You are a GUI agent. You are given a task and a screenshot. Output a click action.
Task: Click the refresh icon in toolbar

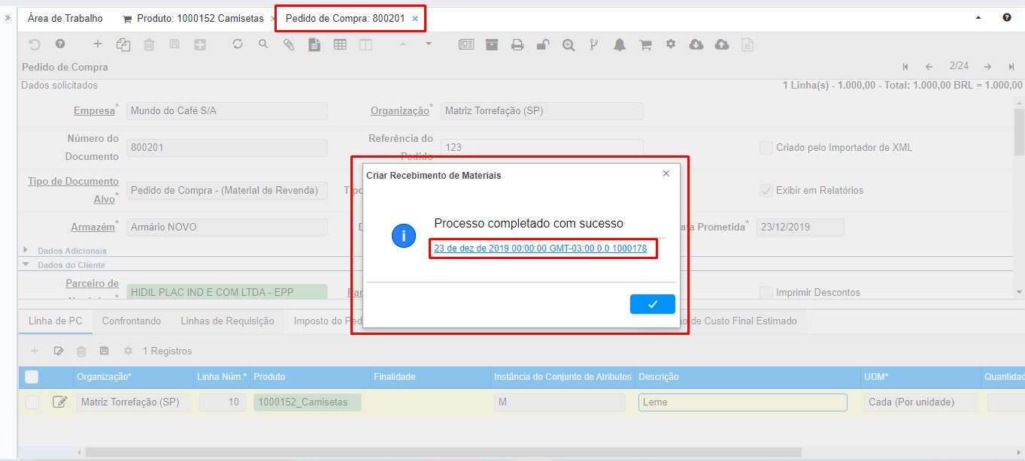[238, 45]
